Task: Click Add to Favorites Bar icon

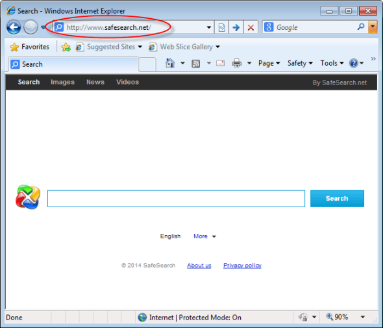Action: click(66, 47)
